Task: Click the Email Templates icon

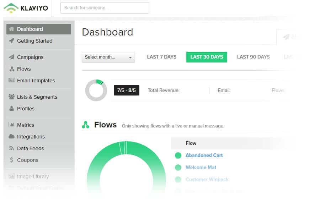Action: pos(12,80)
